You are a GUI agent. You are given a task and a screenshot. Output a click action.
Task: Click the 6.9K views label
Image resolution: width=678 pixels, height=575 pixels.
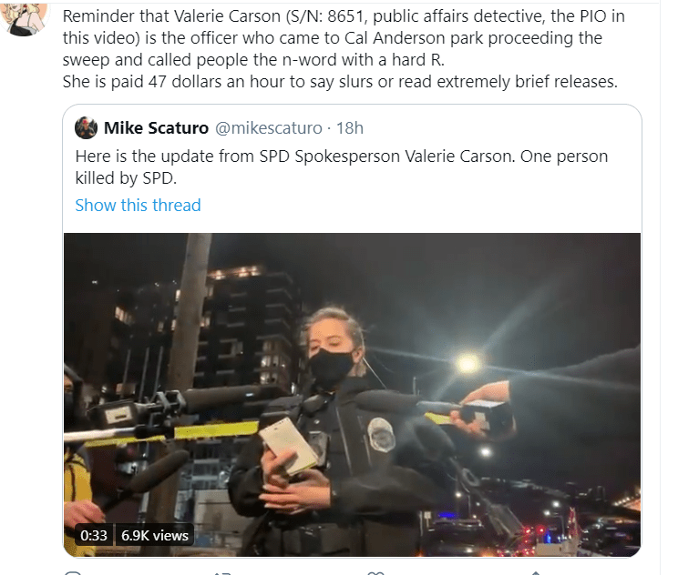click(154, 535)
